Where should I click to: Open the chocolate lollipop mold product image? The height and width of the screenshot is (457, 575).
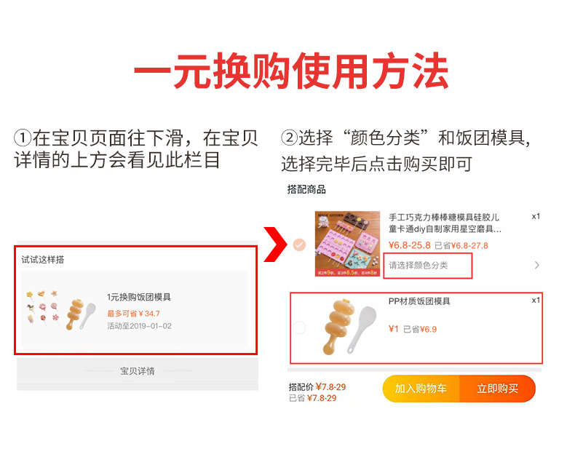click(348, 244)
